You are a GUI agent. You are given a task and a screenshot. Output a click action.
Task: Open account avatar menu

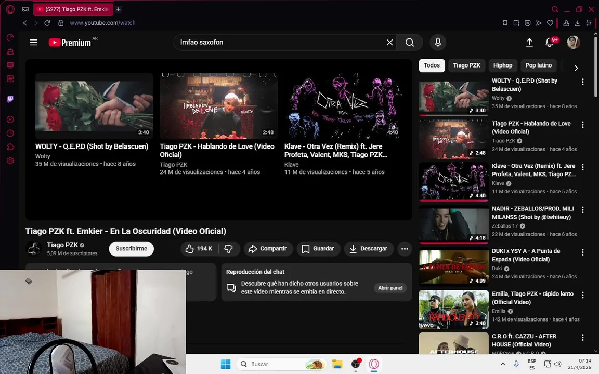pyautogui.click(x=574, y=43)
